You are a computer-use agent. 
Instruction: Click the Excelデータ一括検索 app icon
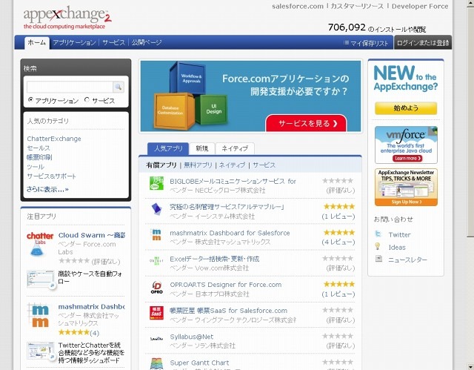point(156,260)
